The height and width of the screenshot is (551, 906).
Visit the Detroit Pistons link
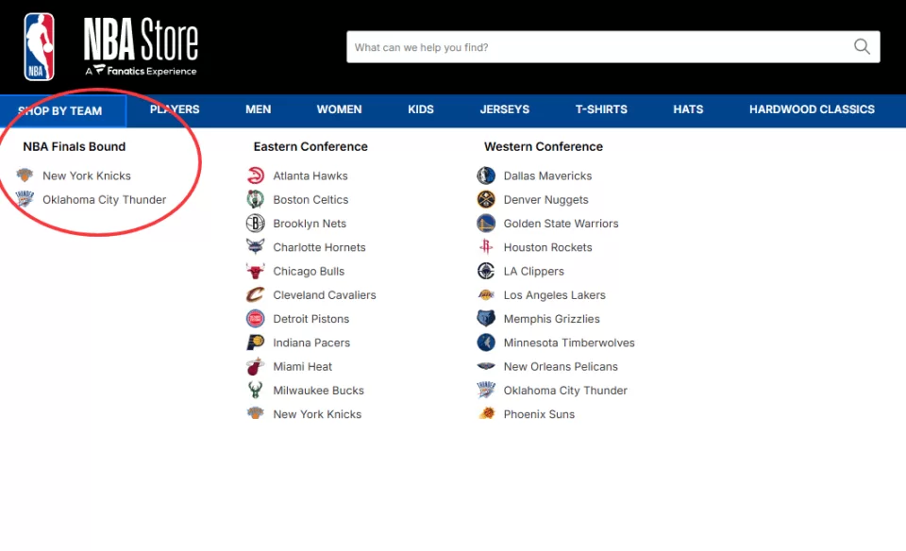(x=310, y=319)
